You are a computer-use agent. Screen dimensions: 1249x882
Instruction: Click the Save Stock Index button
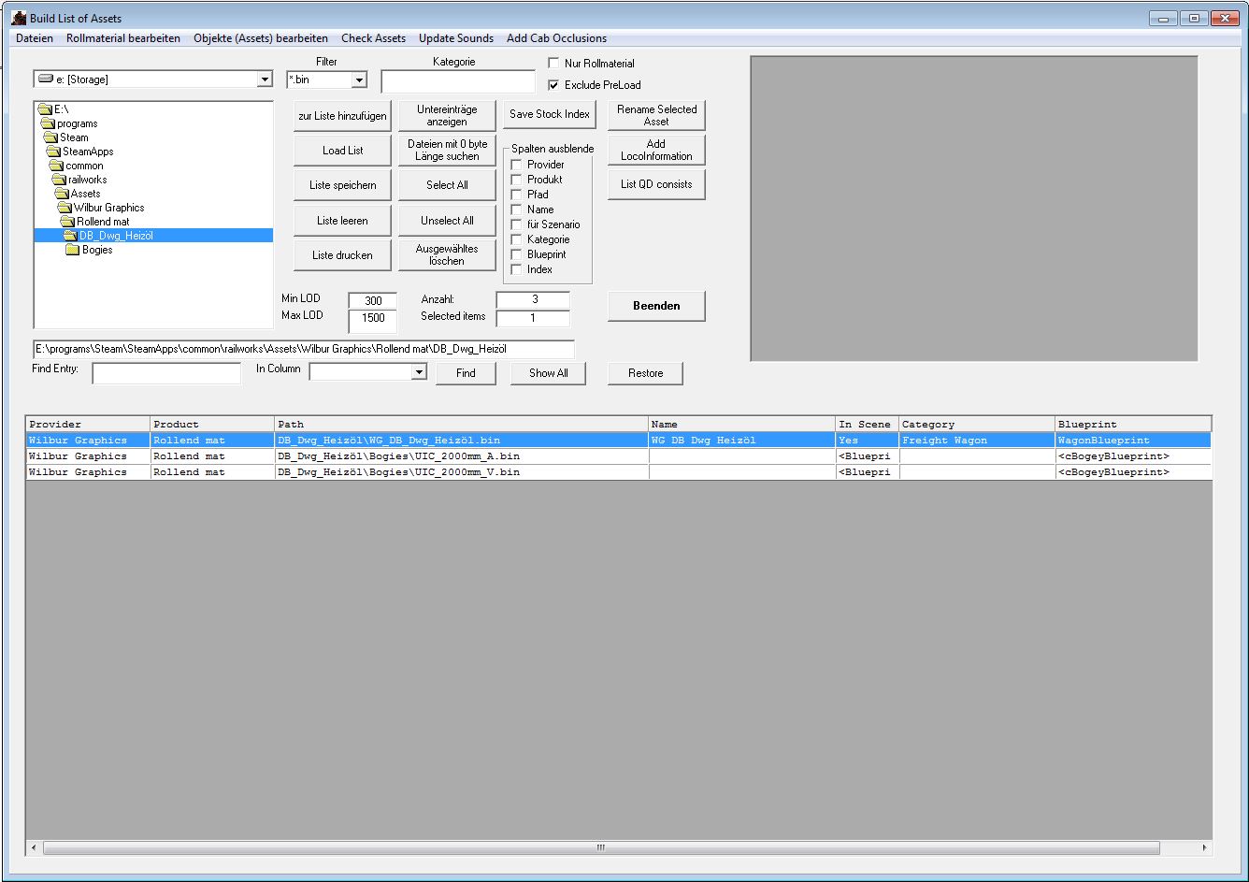click(x=550, y=114)
